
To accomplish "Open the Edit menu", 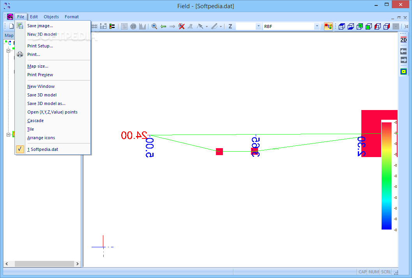I will 34,17.
